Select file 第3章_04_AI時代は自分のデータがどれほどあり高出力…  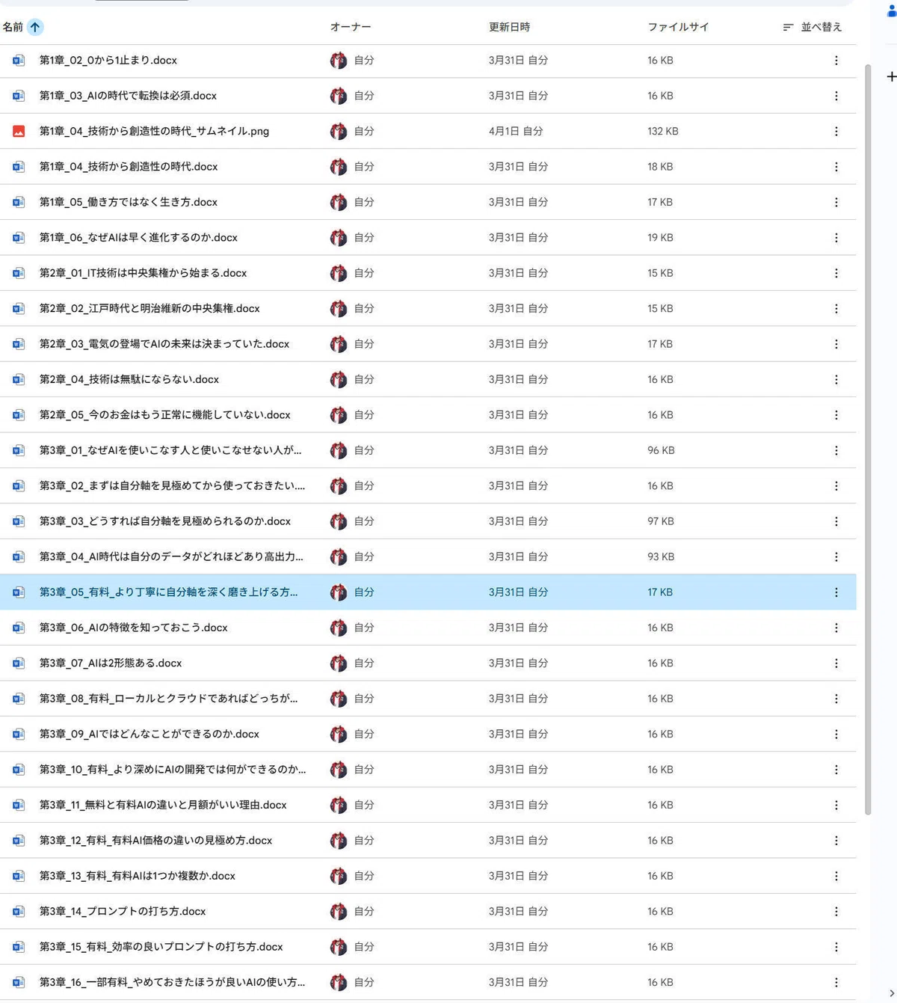[428, 556]
